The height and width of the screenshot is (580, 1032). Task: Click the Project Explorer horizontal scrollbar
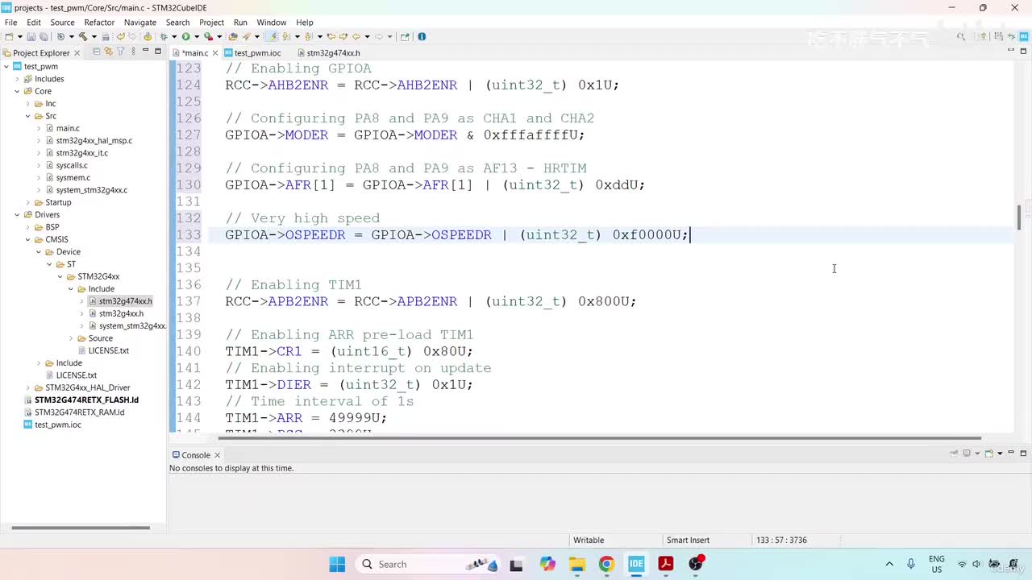pos(81,528)
